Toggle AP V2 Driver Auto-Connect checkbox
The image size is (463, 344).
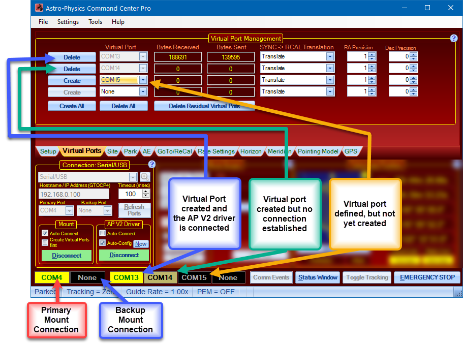(102, 233)
